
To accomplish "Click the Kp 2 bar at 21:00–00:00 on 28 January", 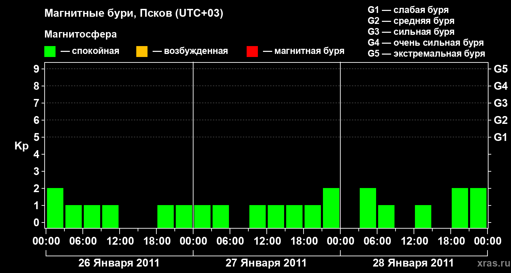I will click(x=478, y=208).
